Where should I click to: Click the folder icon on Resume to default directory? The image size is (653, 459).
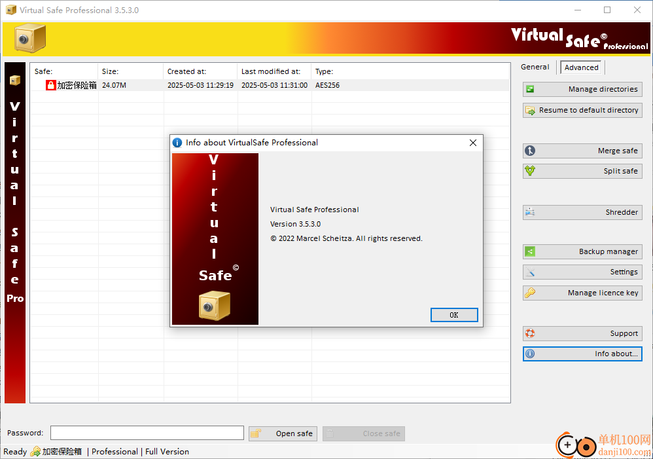coord(530,110)
